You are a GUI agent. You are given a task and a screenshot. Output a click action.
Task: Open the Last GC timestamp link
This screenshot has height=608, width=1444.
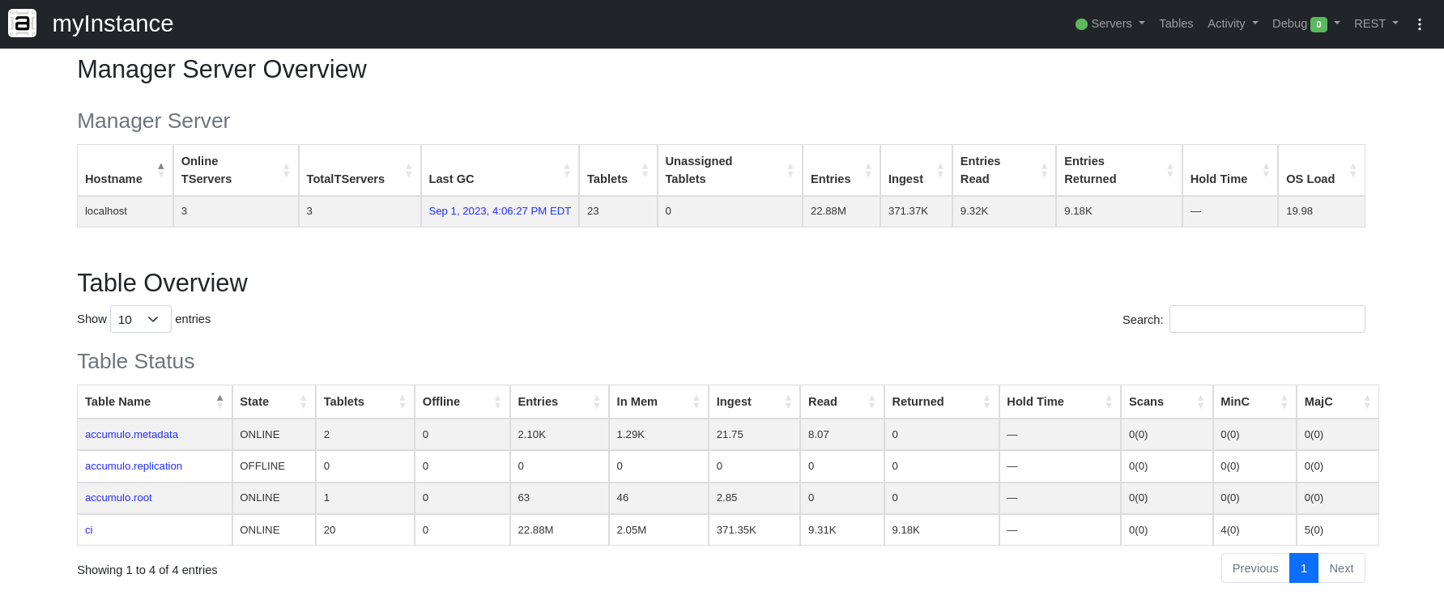(x=499, y=211)
